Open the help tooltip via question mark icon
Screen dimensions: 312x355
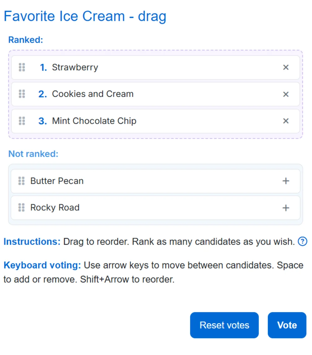302,241
